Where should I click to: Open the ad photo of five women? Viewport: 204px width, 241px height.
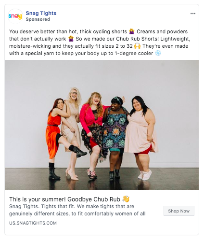coord(102,125)
